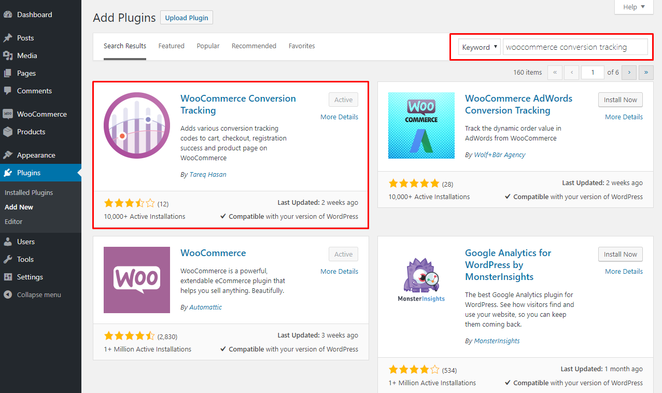Open the Dashboard menu item

click(x=40, y=15)
